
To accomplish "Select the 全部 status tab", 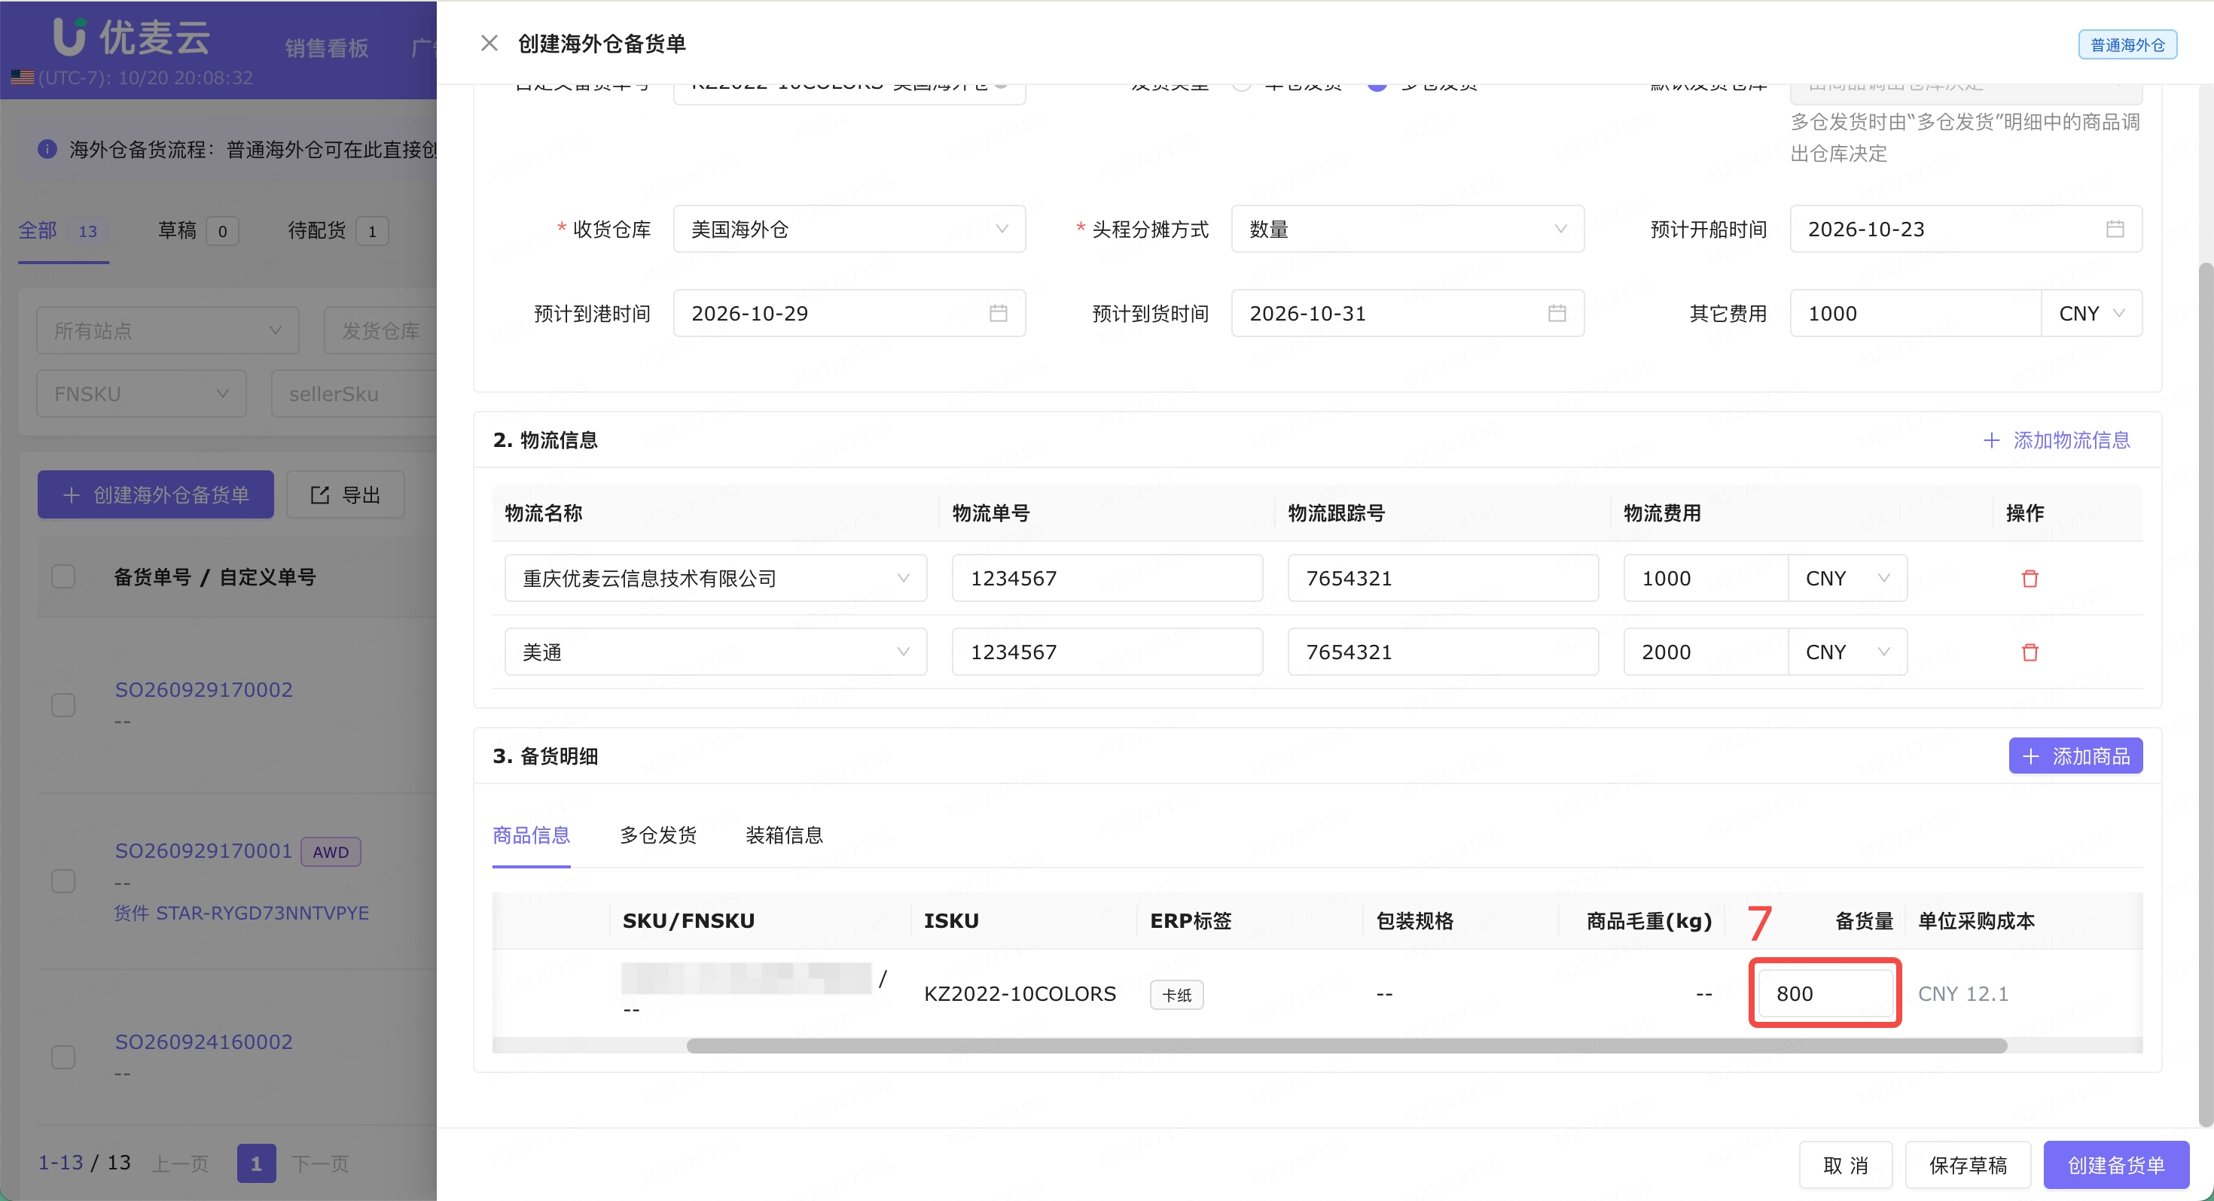I will coord(63,230).
